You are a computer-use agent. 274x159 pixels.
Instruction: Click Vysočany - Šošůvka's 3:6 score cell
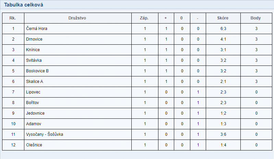pyautogui.click(x=223, y=134)
